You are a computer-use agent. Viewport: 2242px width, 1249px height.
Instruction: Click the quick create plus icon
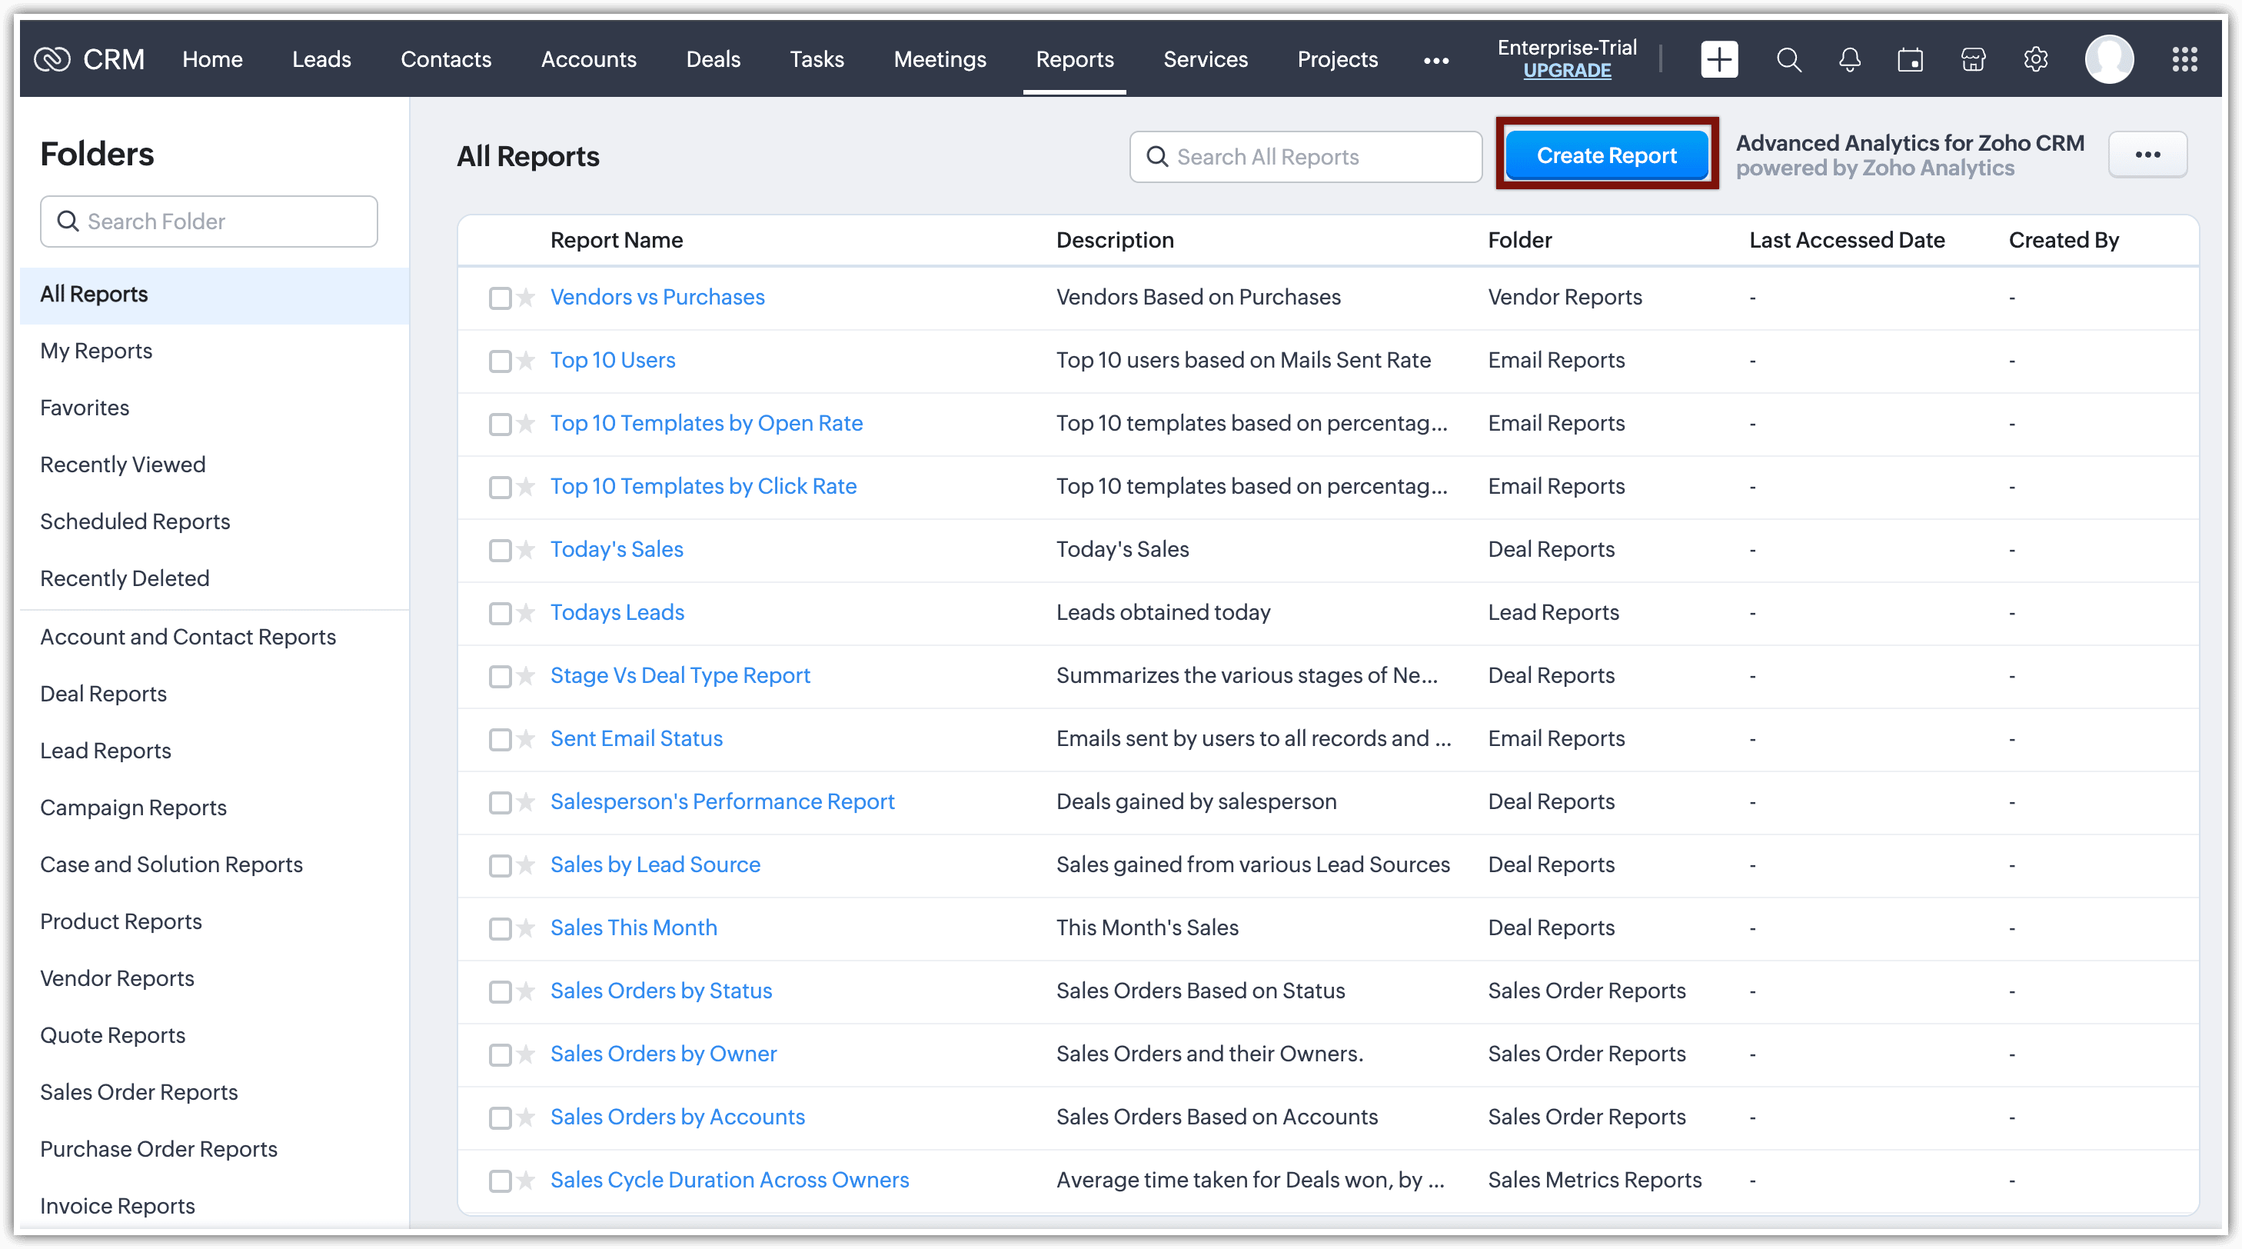(1719, 59)
